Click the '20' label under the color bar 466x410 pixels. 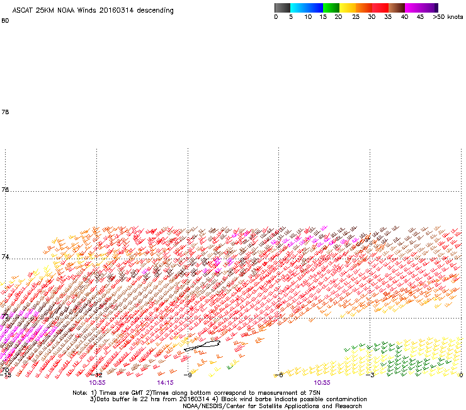[338, 17]
